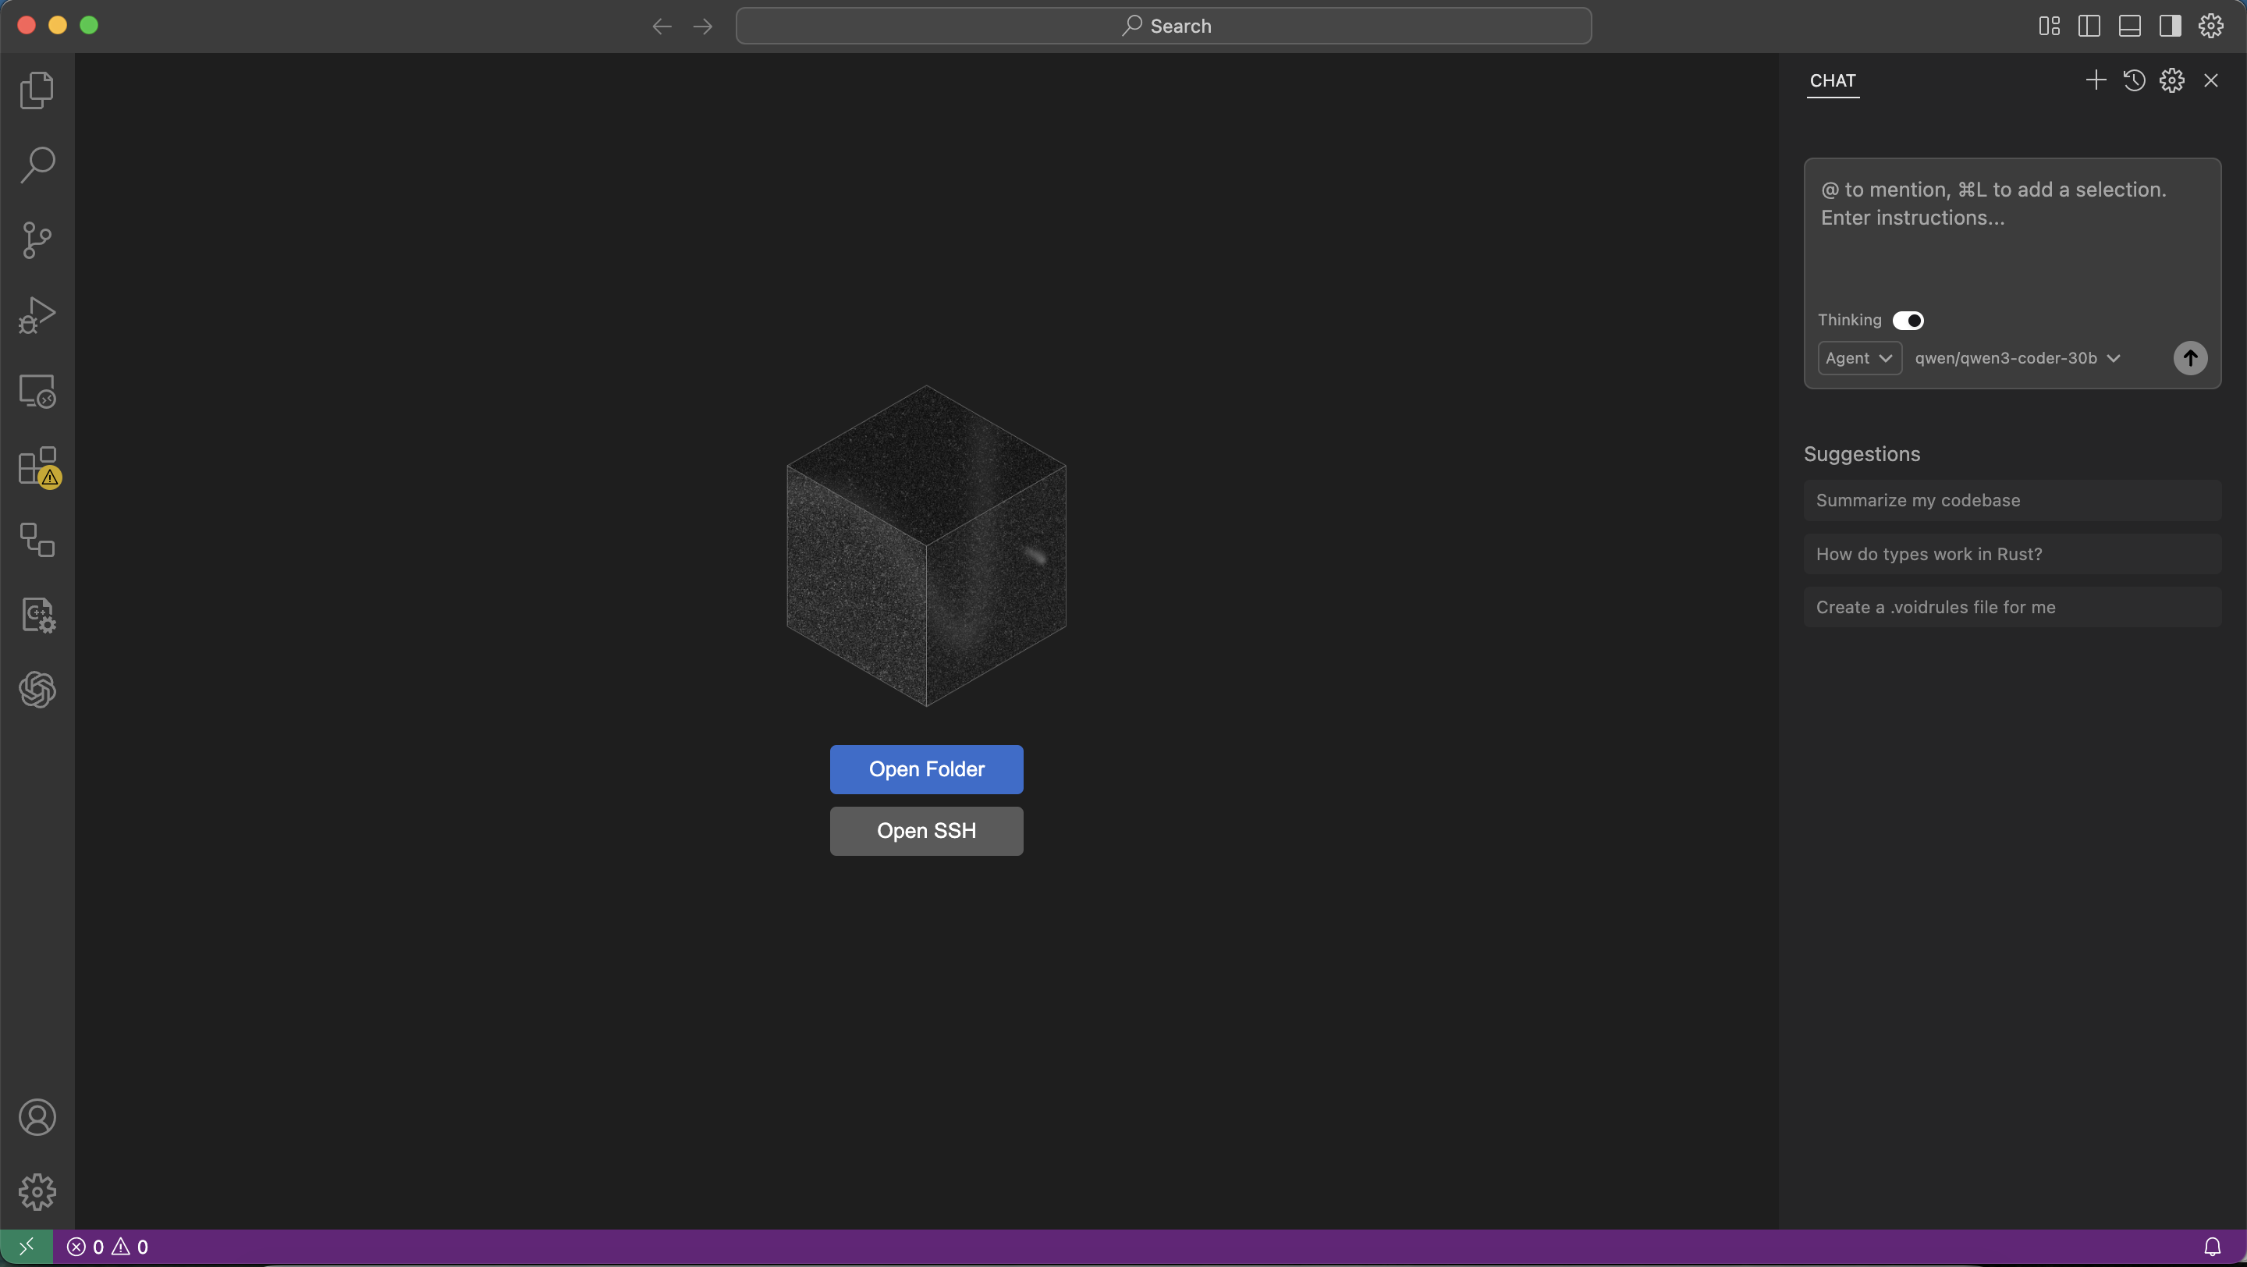Screen dimensions: 2247x1267
Task: Open the Source Control view
Action: pyautogui.click(x=37, y=240)
